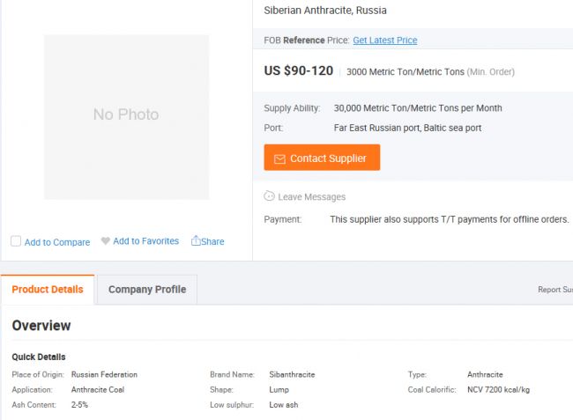
Task: Click the No Photo placeholder image
Action: (126, 117)
